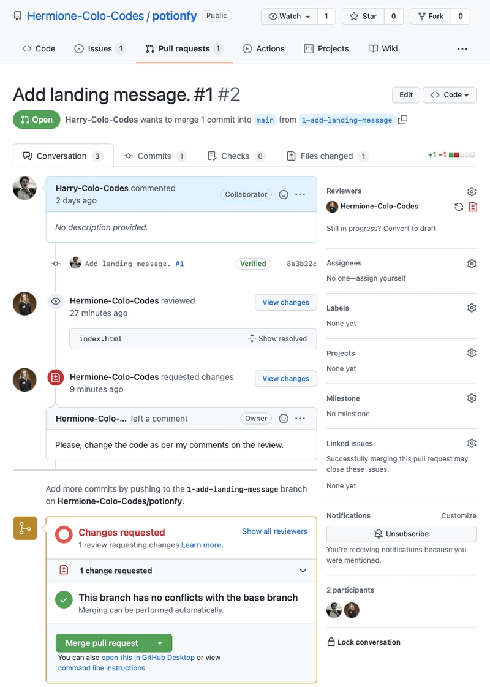Click the Pull requests tab
This screenshot has height=687, width=490.
coord(184,48)
